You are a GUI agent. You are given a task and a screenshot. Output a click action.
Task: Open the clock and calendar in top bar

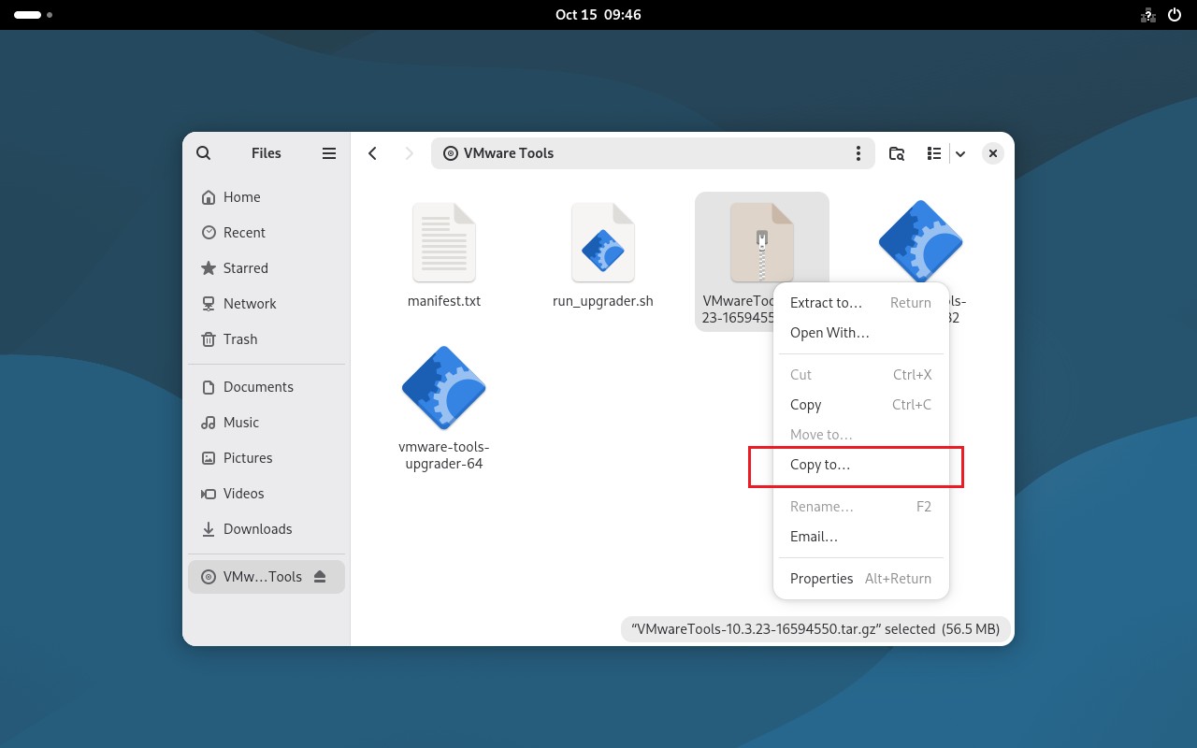click(598, 15)
